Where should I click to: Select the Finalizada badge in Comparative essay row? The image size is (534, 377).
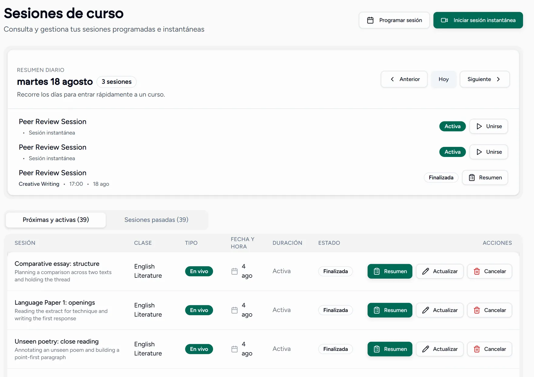coord(336,271)
